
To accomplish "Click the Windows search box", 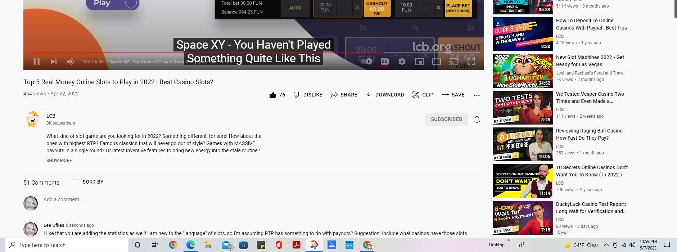I will tap(67, 245).
